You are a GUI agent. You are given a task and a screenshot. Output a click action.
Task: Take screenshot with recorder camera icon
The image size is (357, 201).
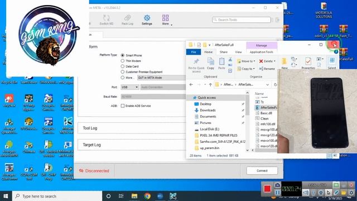click(277, 185)
